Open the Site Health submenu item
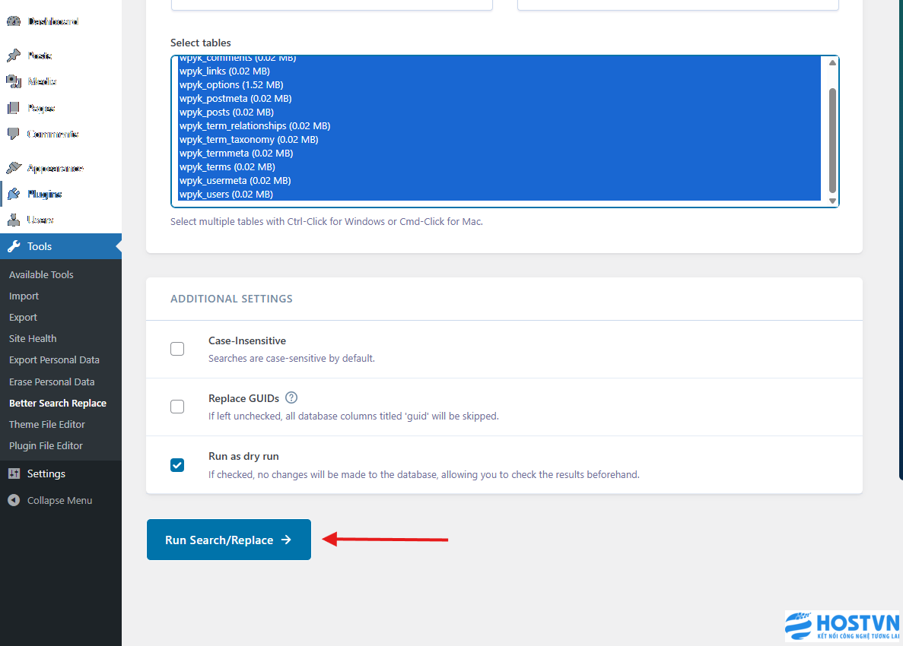 (33, 339)
